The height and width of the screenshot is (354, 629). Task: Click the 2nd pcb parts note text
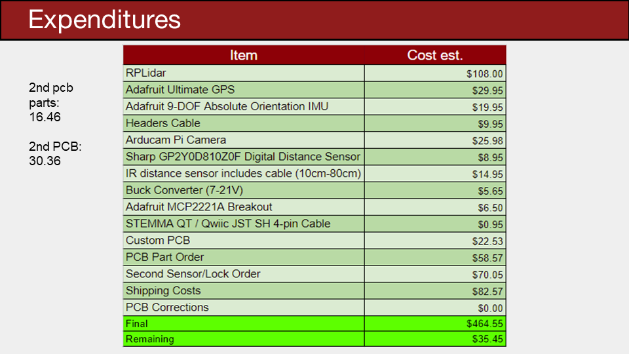pyautogui.click(x=51, y=102)
